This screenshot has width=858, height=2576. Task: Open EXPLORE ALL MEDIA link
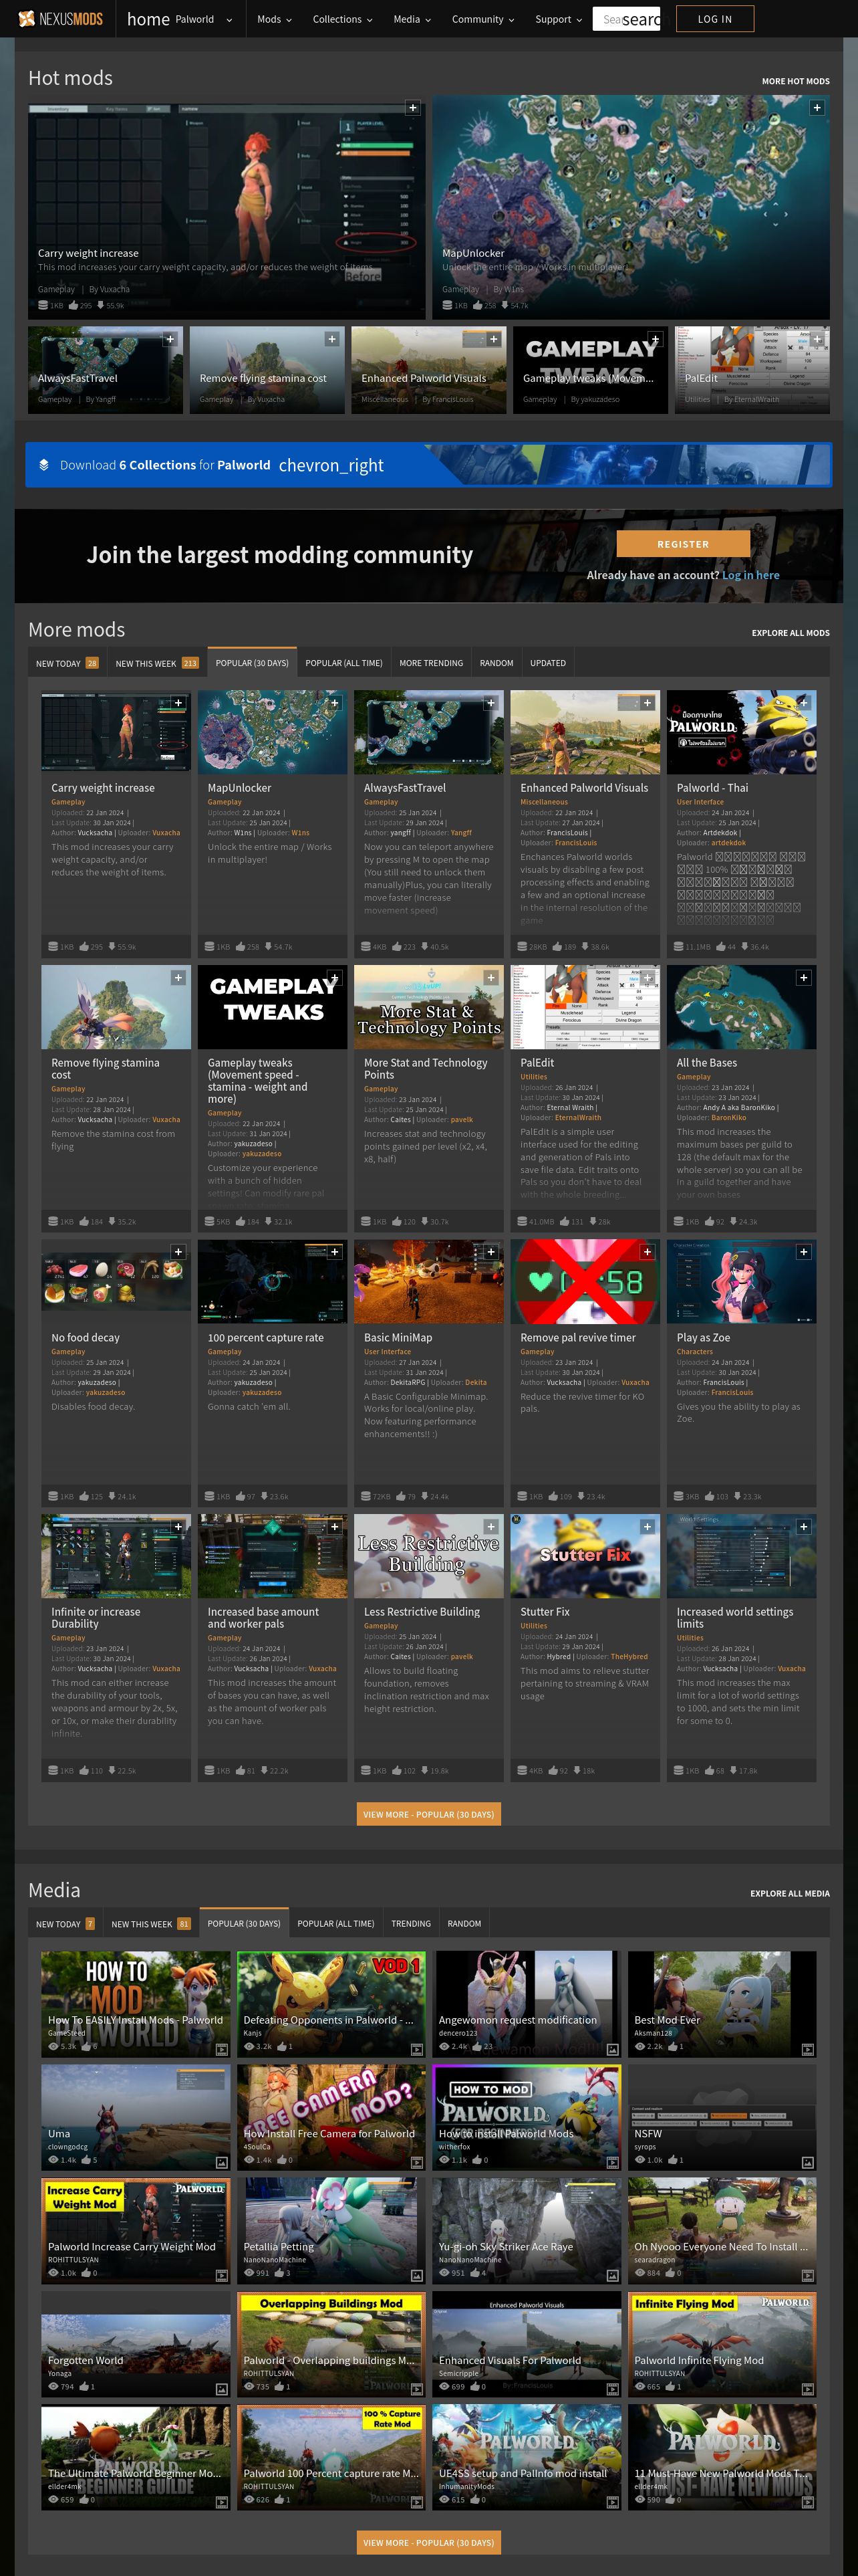pyautogui.click(x=789, y=1893)
